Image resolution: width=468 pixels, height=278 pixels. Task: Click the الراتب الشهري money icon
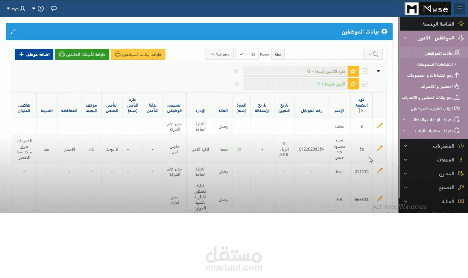click(457, 108)
